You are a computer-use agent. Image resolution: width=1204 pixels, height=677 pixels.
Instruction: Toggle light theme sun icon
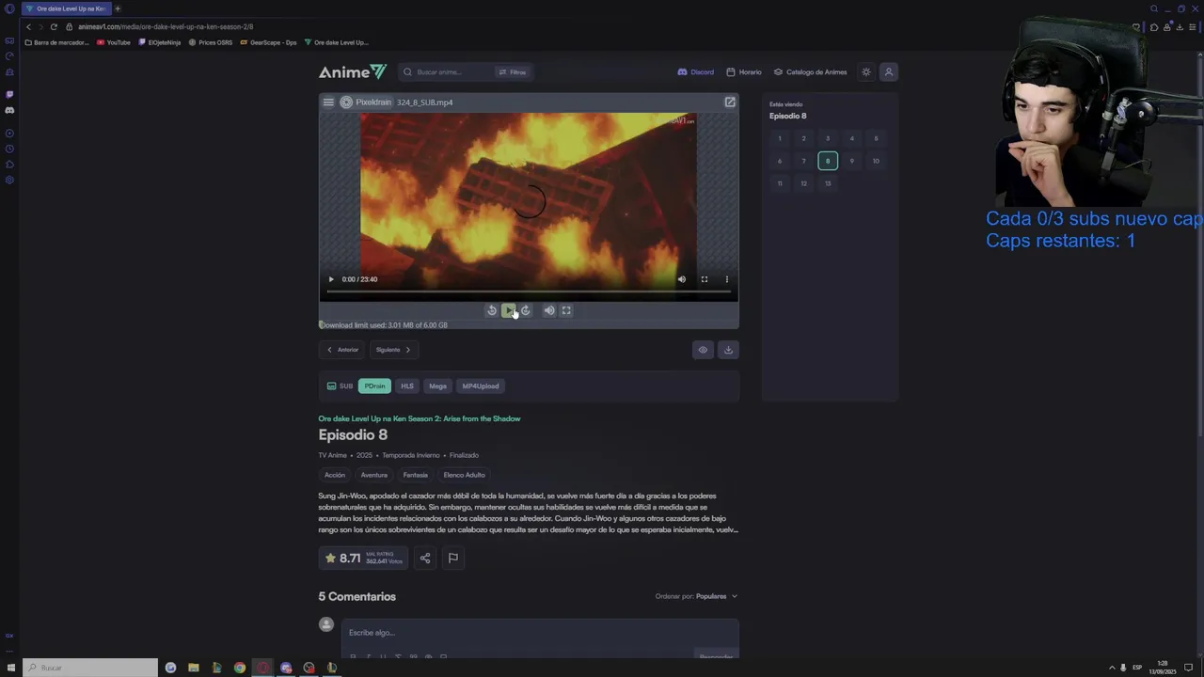[866, 72]
